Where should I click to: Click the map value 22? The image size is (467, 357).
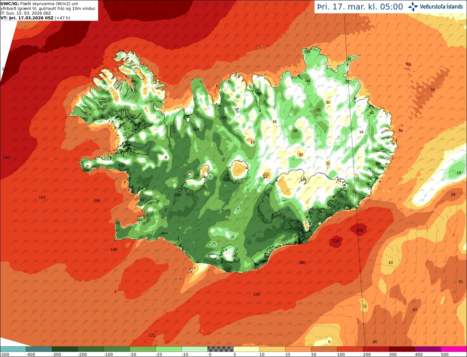point(328,164)
